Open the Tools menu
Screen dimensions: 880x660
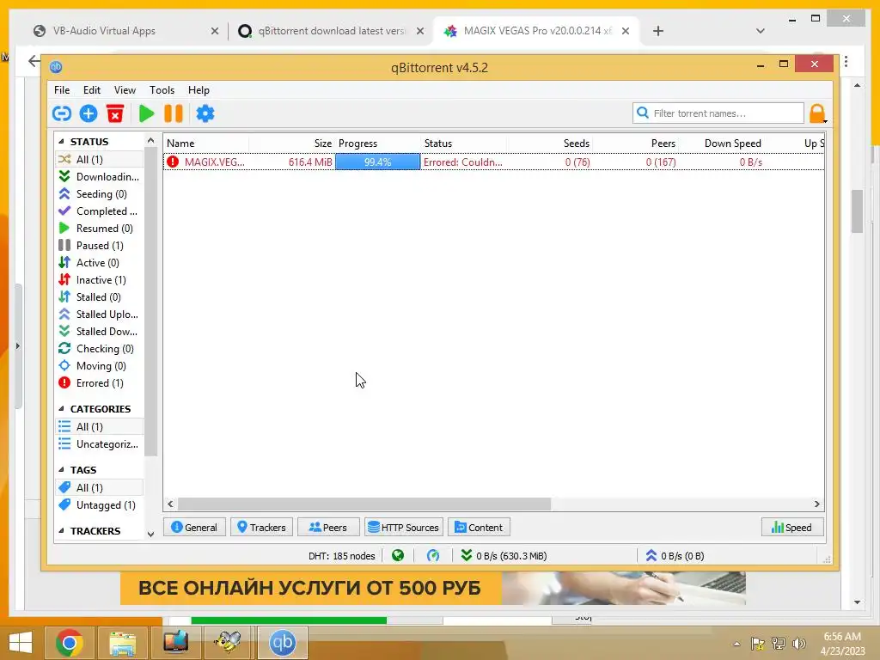click(162, 89)
